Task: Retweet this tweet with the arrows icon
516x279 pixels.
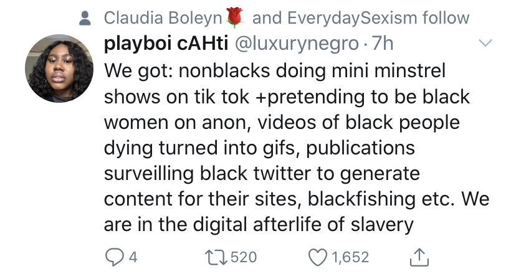Action: (216, 257)
